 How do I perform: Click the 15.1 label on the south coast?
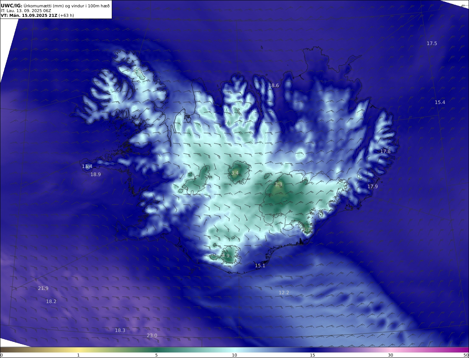[260, 266]
